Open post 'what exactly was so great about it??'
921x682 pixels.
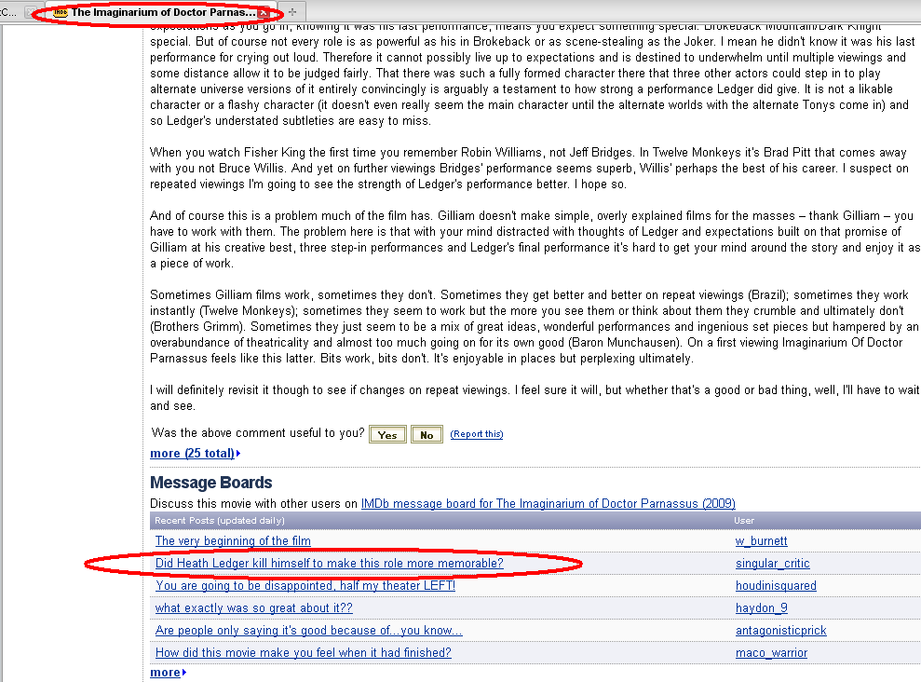coord(253,608)
